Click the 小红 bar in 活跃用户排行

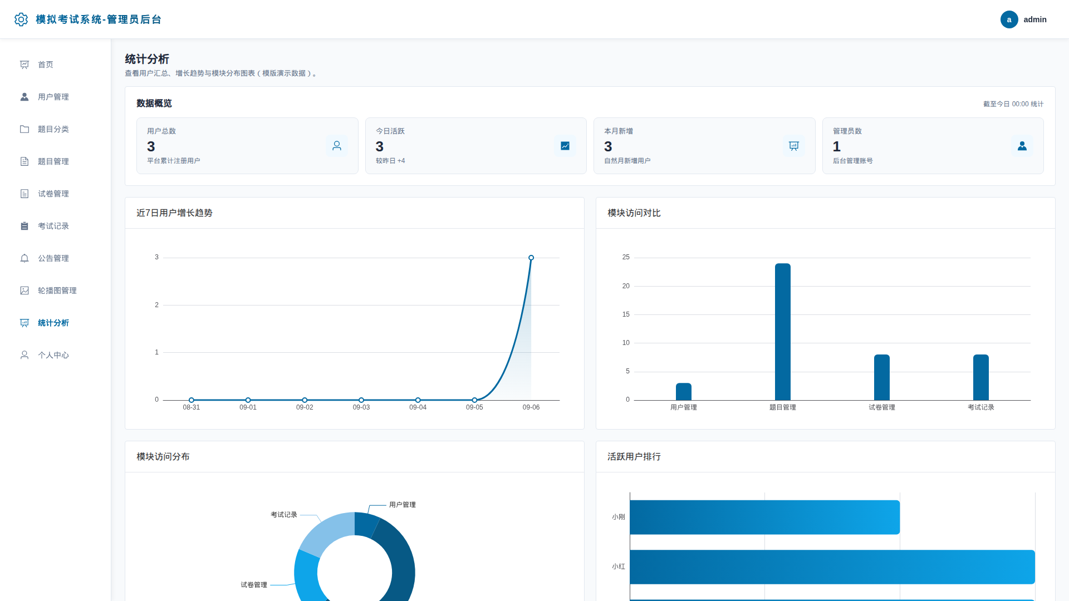coord(832,567)
